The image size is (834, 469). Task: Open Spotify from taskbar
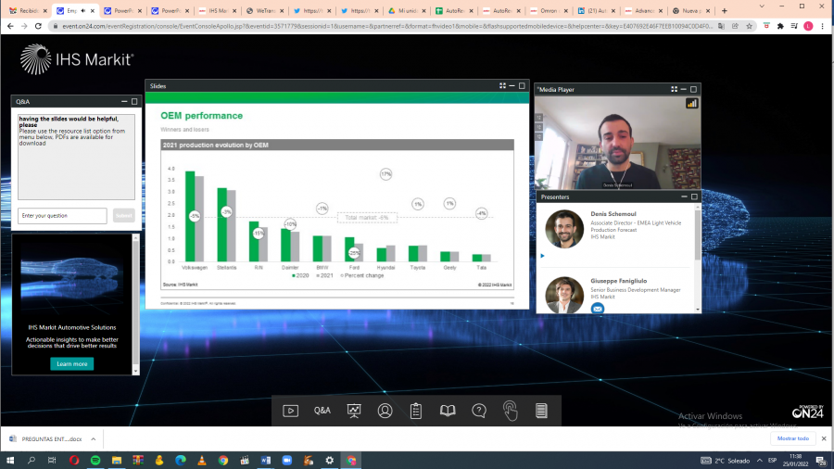pos(95,461)
